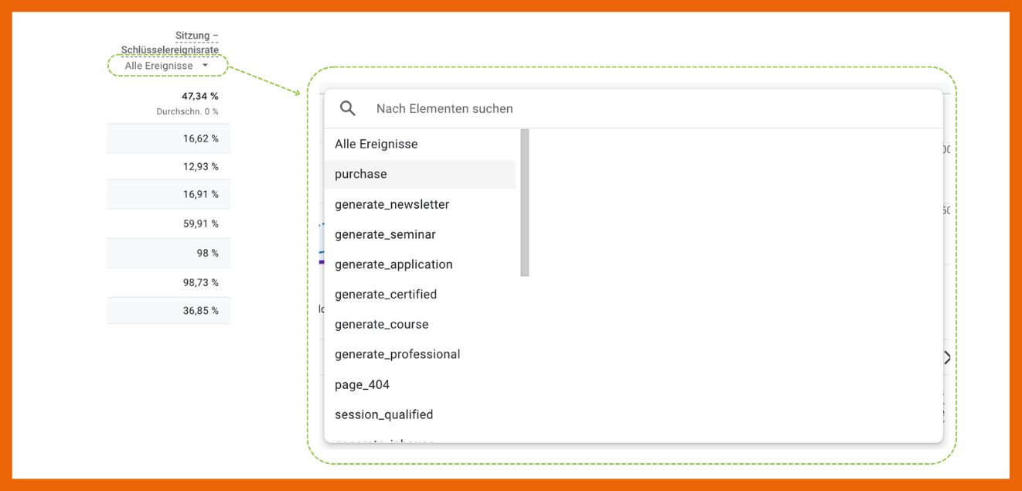Click the magnifying glass search icon
1022x491 pixels.
coord(348,109)
